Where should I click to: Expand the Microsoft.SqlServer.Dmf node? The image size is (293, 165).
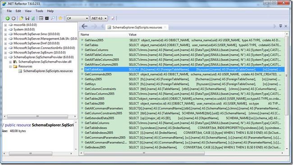point(5,44)
